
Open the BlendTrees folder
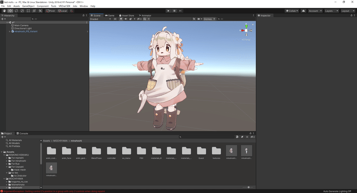pos(96,152)
